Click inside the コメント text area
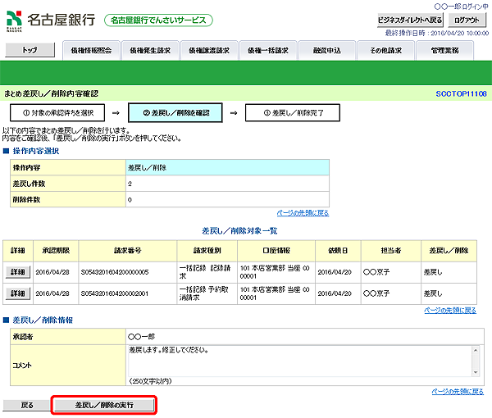 (300, 361)
